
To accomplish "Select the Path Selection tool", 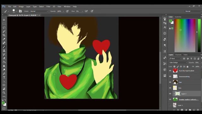I will coord(4,81).
